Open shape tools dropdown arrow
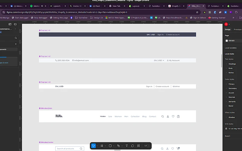Image resolution: width=242 pixels, height=151 pixels. point(114,146)
